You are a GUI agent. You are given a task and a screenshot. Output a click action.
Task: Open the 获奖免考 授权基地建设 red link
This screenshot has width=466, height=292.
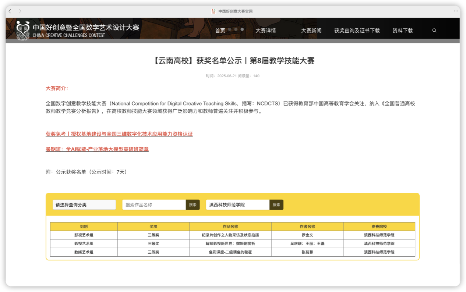pyautogui.click(x=119, y=134)
